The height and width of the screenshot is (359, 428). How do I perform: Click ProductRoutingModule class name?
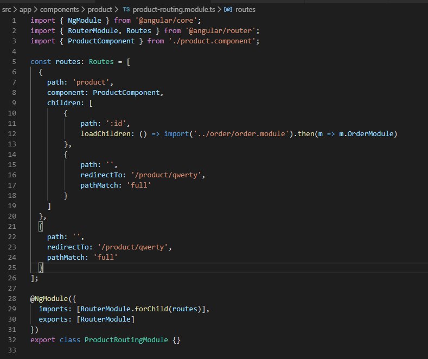[126, 339]
